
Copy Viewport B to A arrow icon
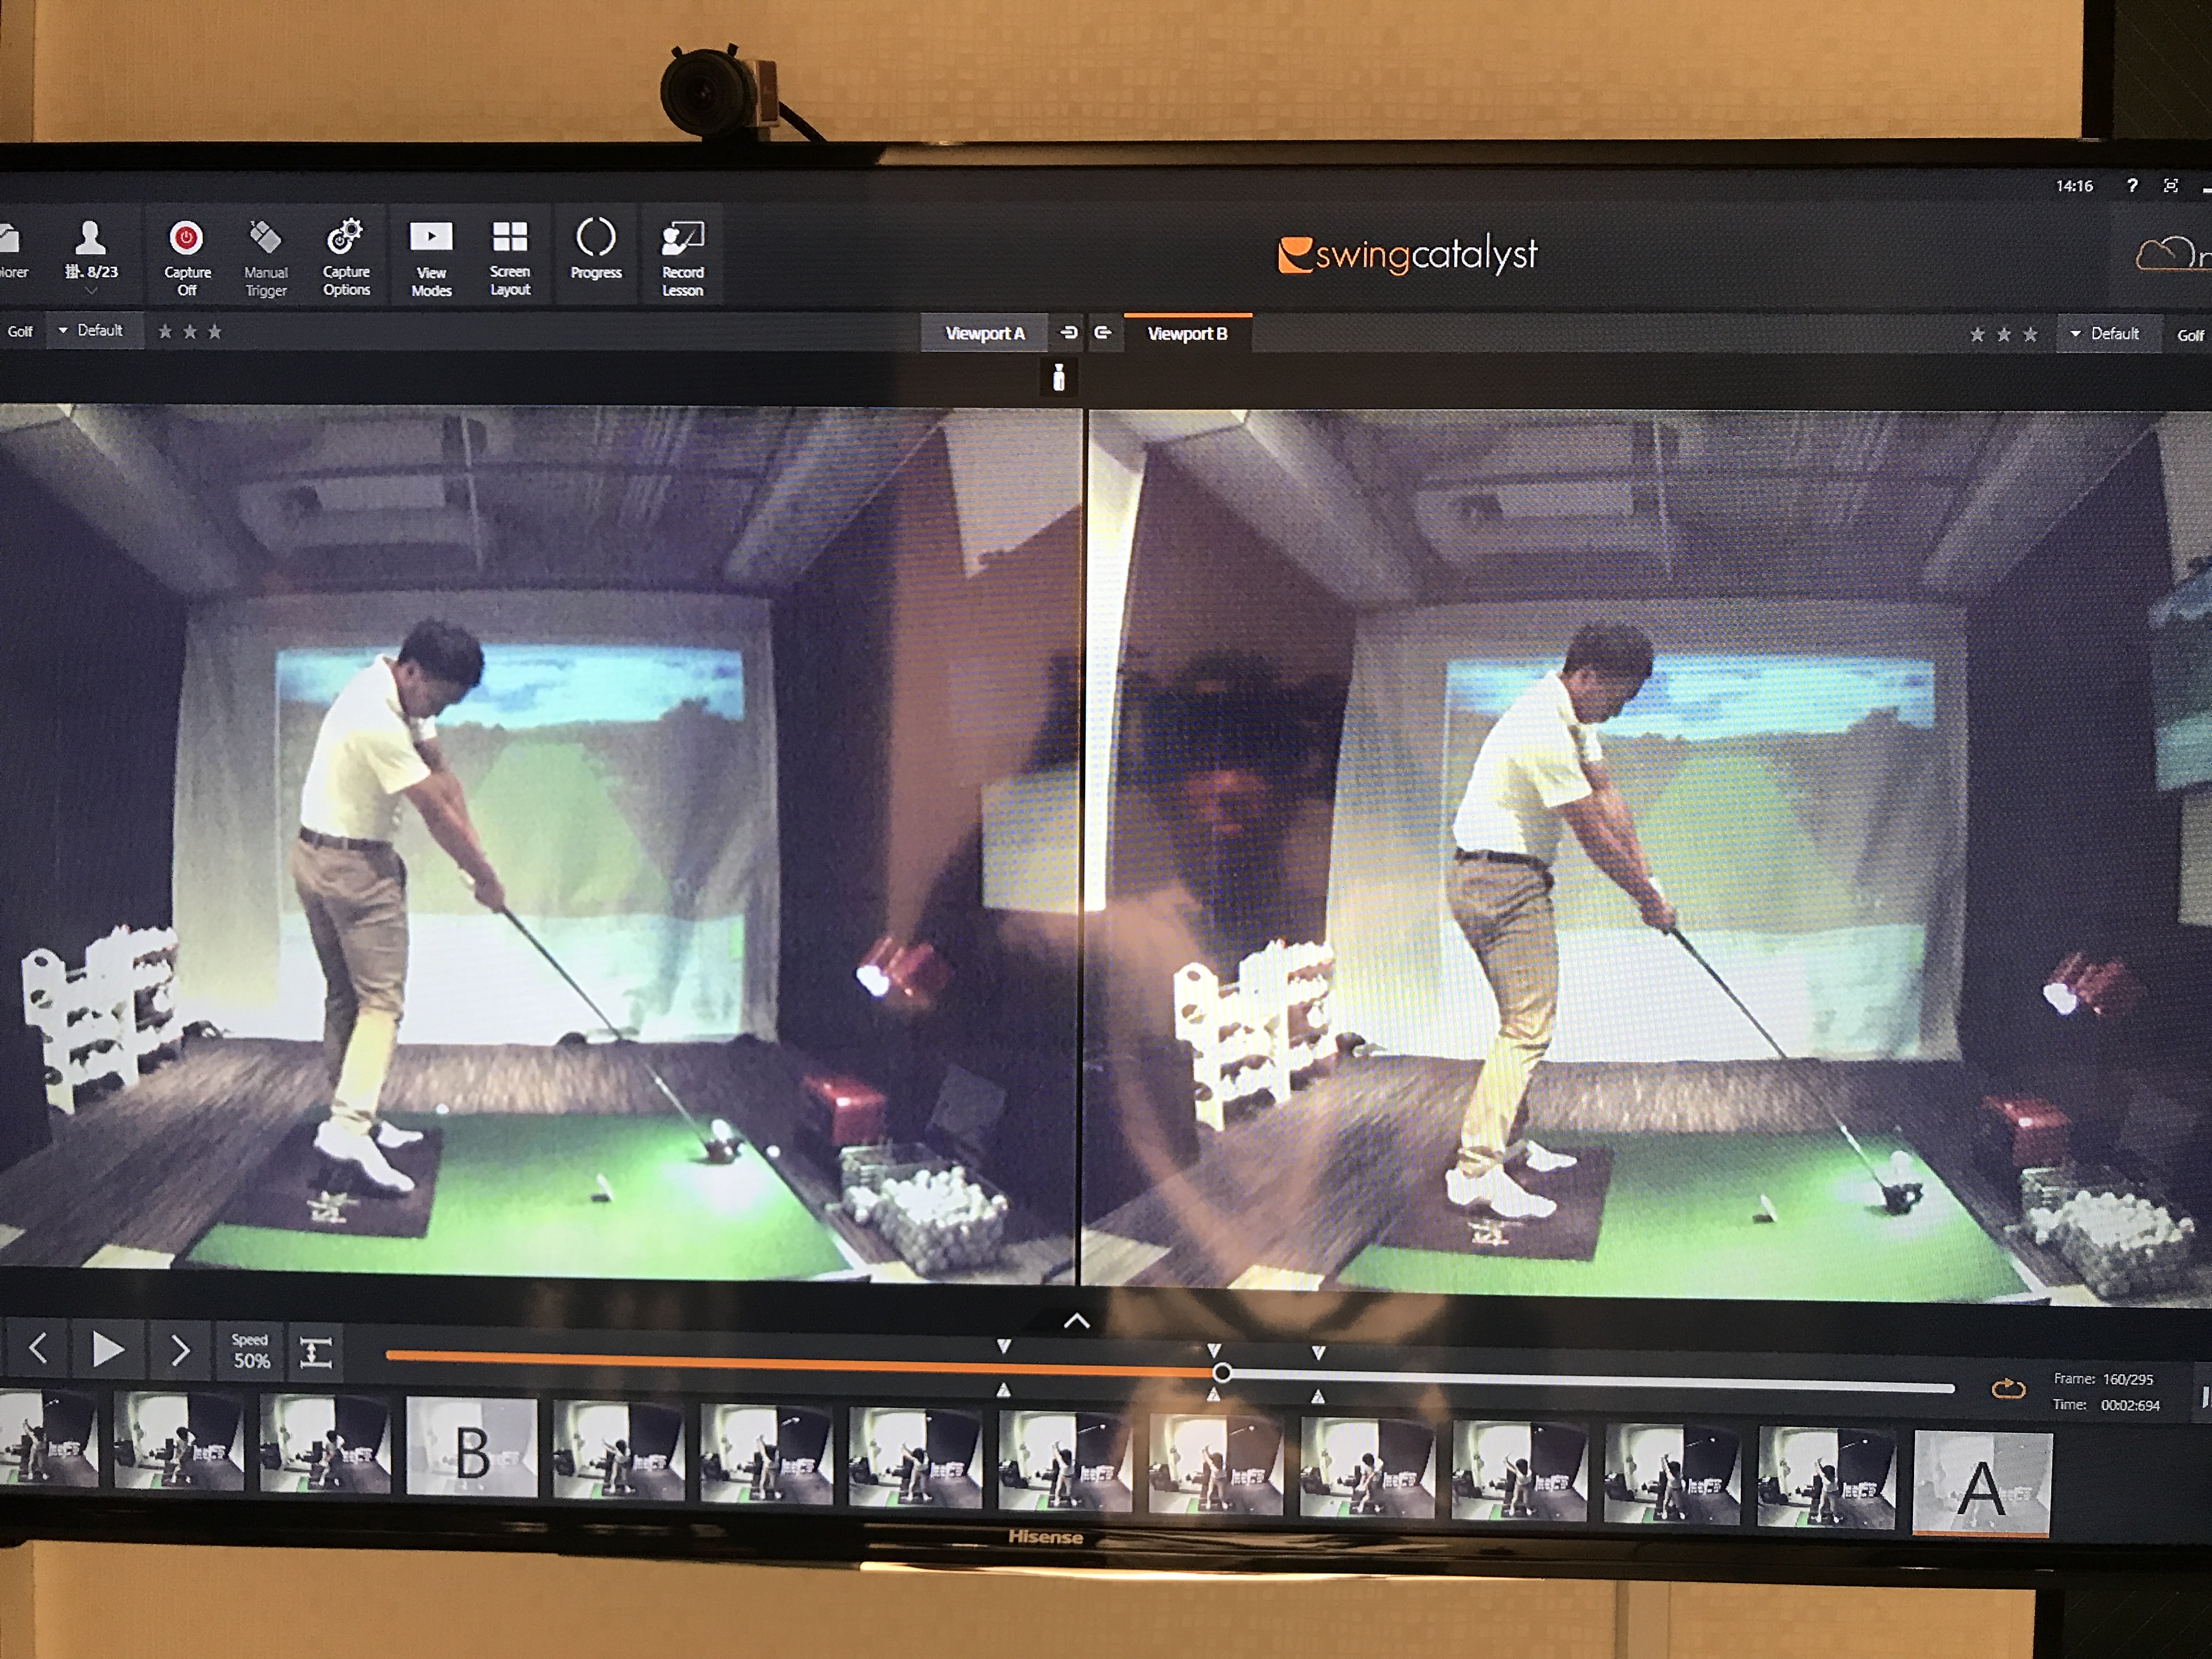(1102, 332)
